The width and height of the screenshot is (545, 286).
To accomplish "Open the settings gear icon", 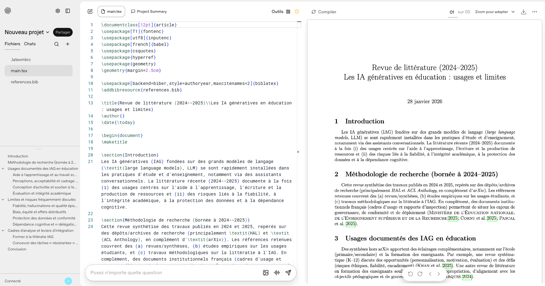I will pyautogui.click(x=58, y=11).
